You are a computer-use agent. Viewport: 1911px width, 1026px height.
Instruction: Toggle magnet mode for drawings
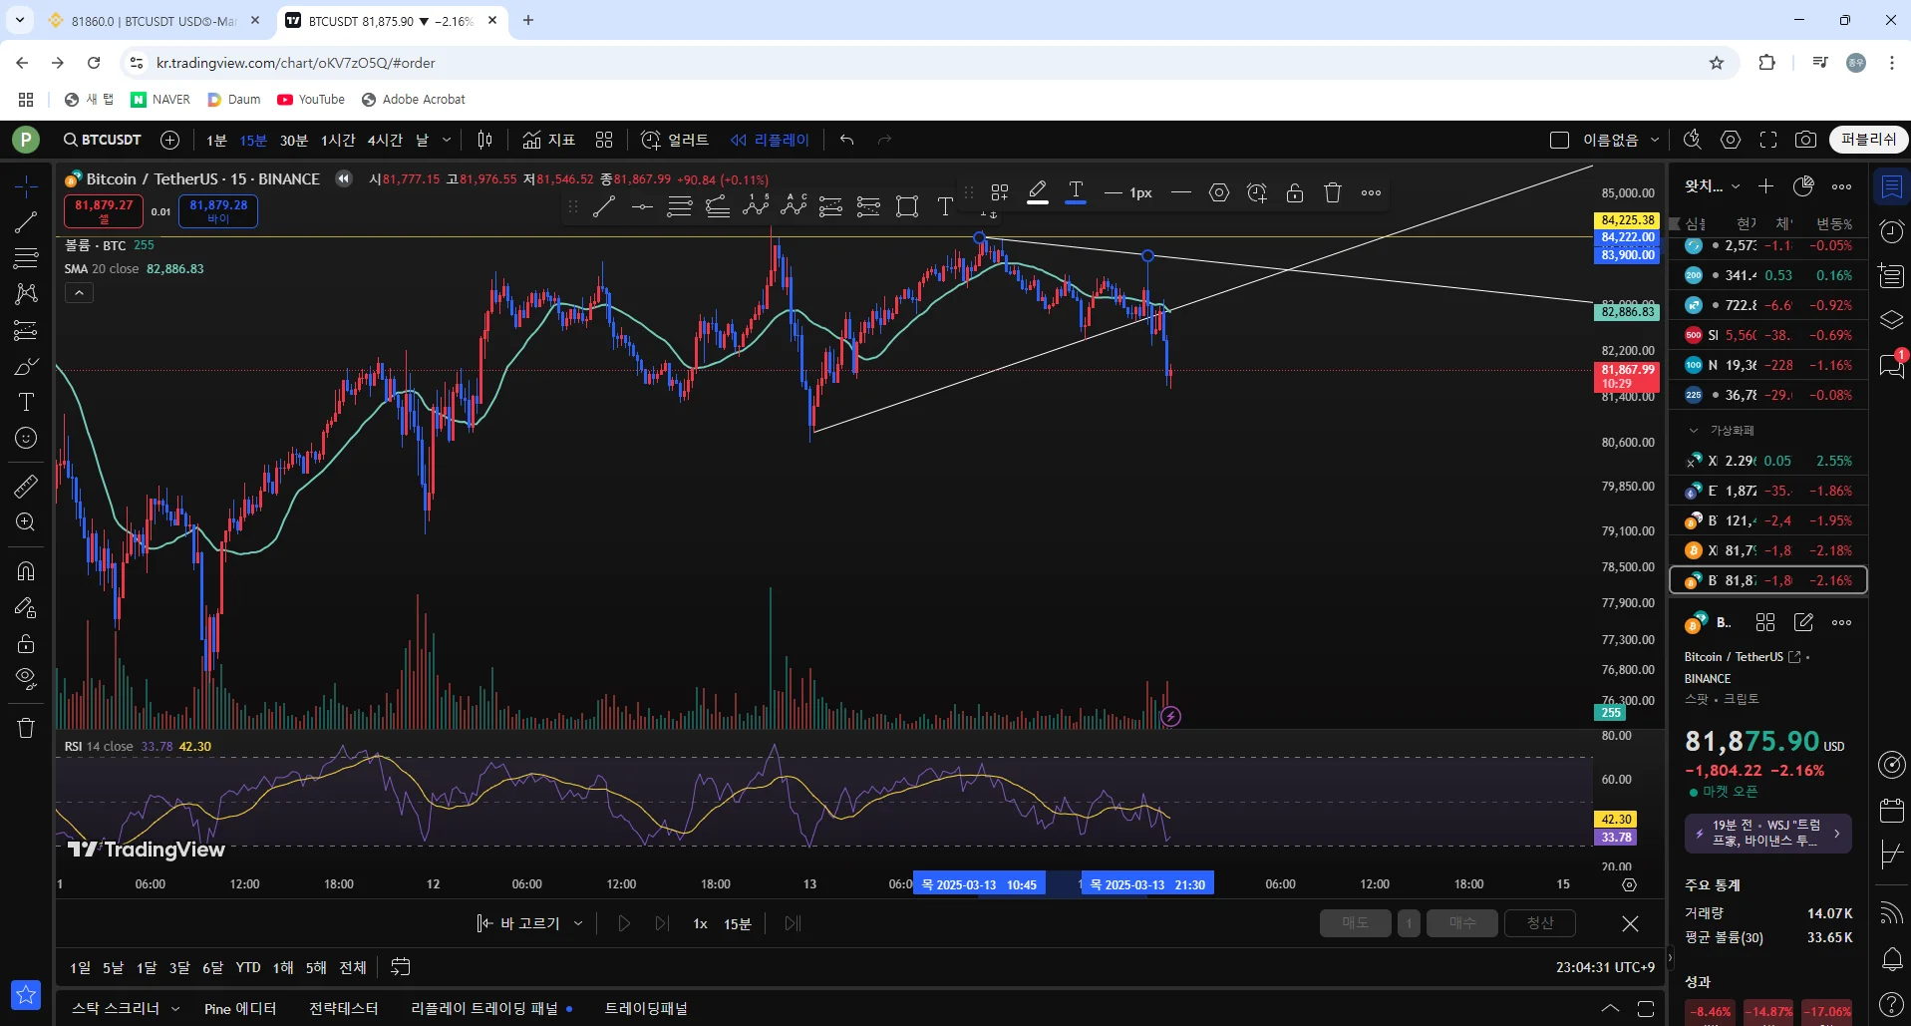coord(26,571)
